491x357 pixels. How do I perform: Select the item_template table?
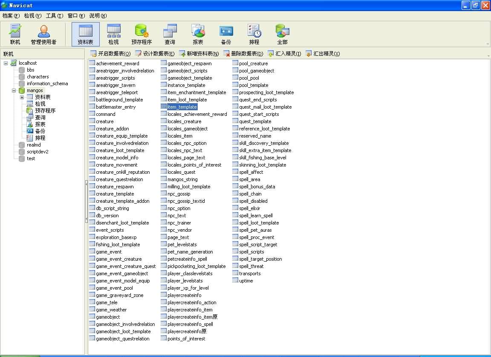click(182, 107)
